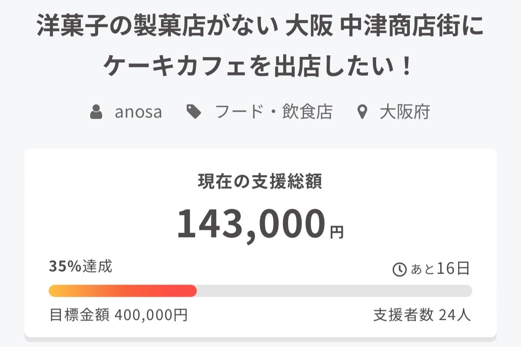Click the gray unfilled portion of progress bar
The height and width of the screenshot is (347, 521).
(x=333, y=291)
